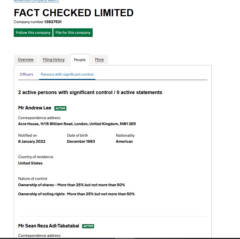The width and height of the screenshot is (240, 239).
Task: Click the Ownership of voting rights line
Action: point(76,194)
